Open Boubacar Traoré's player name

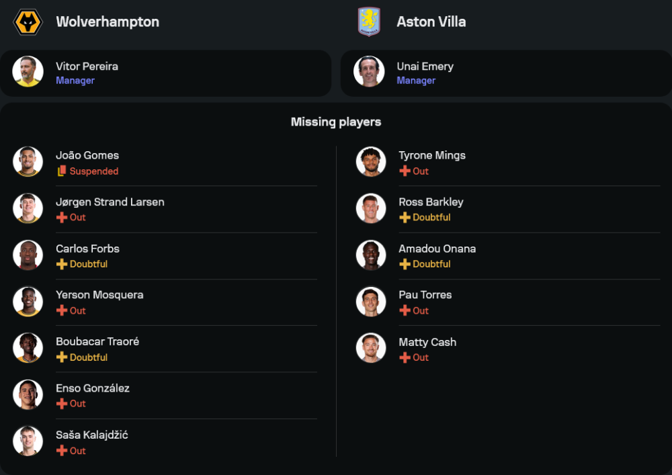pos(97,341)
